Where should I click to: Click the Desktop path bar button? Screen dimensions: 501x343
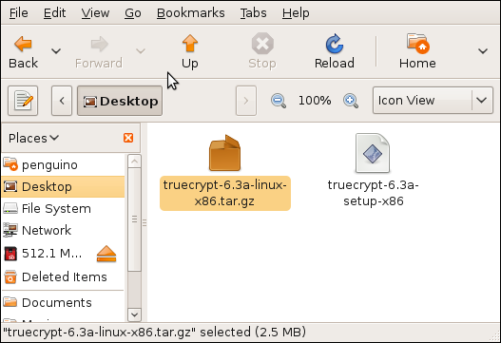[120, 101]
